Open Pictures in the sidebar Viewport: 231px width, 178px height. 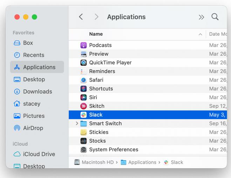coord(34,116)
